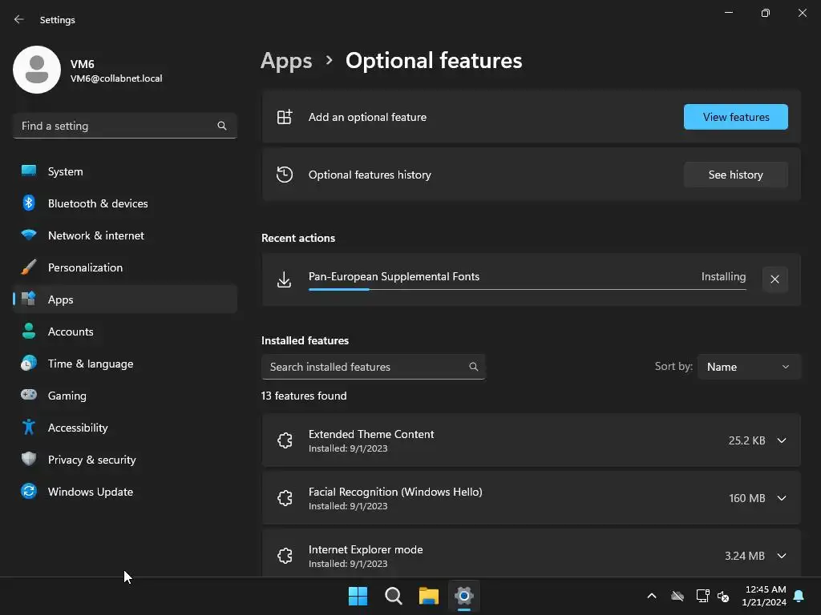Screen dimensions: 821x615
Task: Click the back arrow in Settings
Action: pos(19,20)
